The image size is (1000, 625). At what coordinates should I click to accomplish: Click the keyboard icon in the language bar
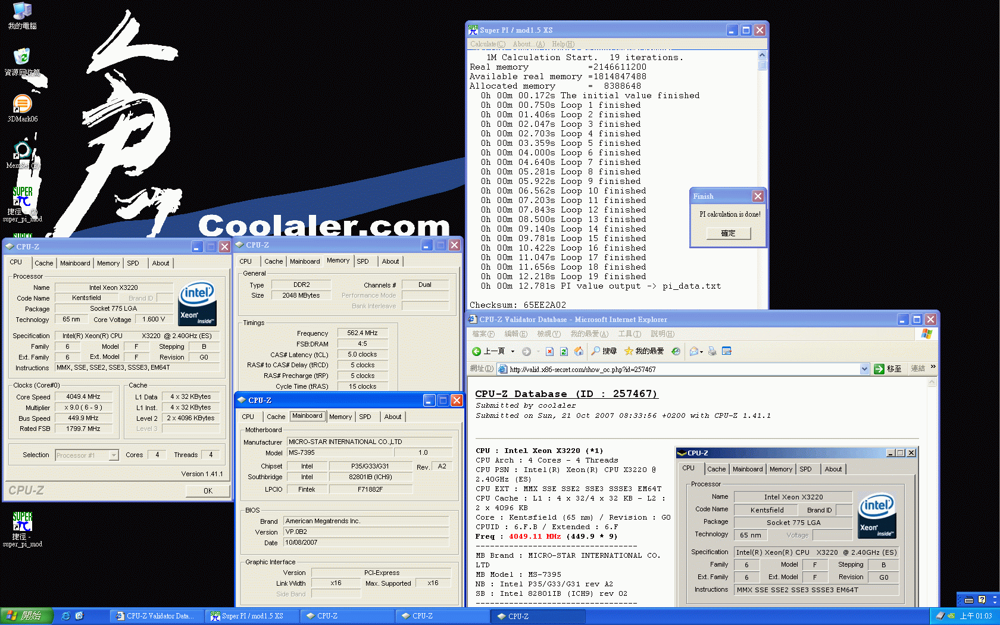[x=969, y=600]
